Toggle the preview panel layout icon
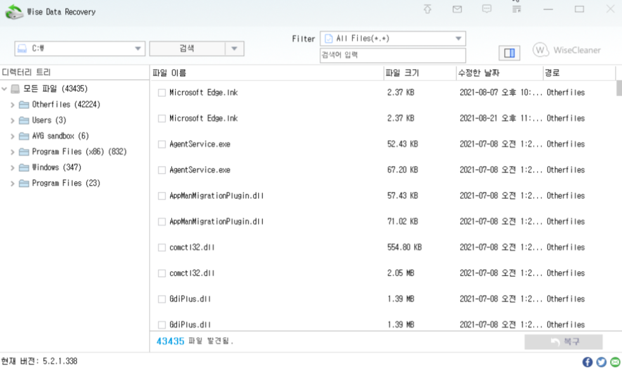Image resolution: width=622 pixels, height=370 pixels. [x=509, y=53]
